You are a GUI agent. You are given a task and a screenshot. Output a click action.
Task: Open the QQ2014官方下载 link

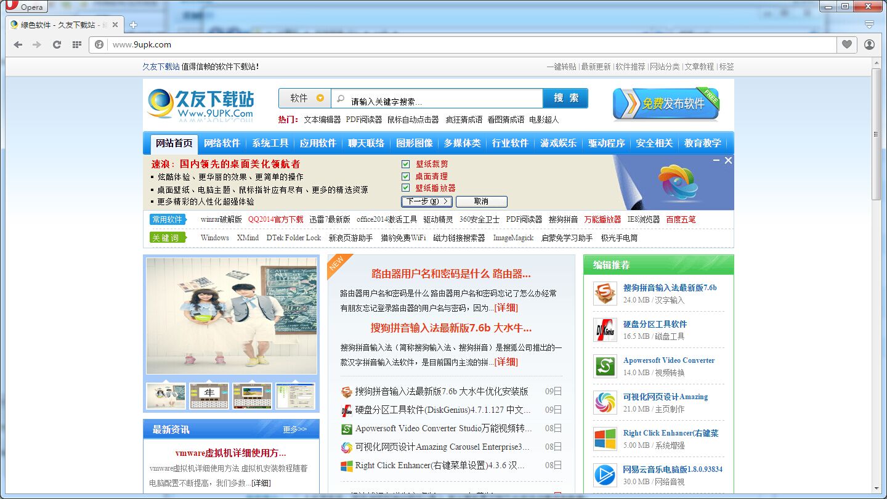coord(276,219)
